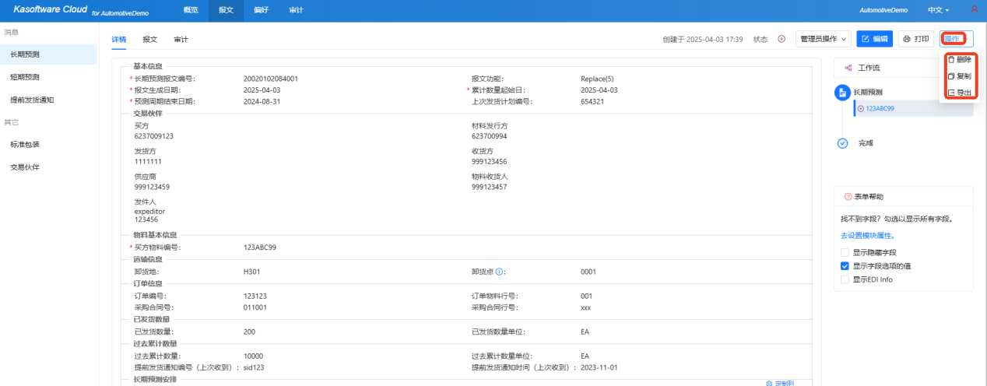
Task: Select 短期预测 in the left sidebar
Action: (25, 77)
